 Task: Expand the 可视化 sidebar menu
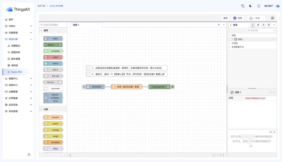(x=18, y=26)
